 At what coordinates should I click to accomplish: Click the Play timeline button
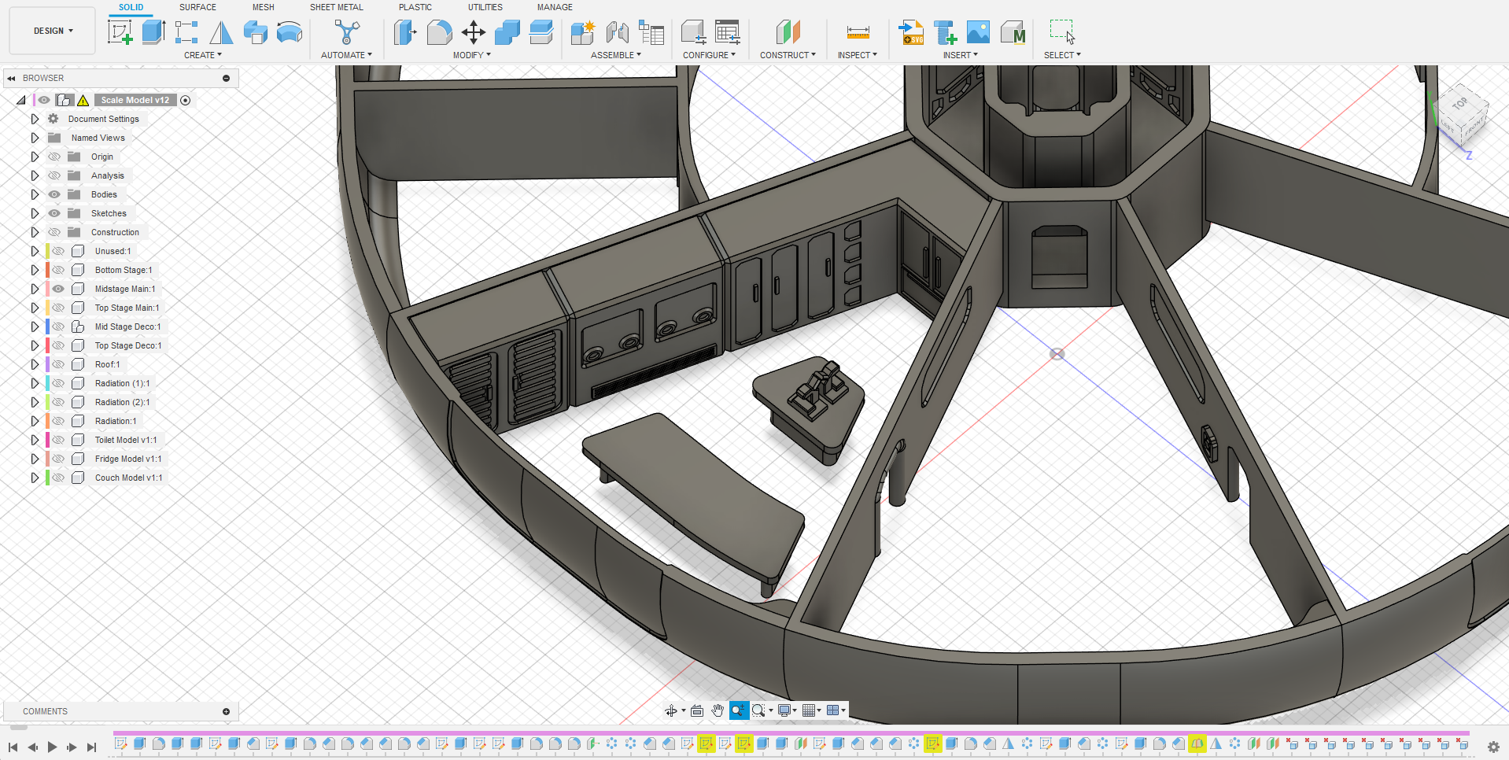(52, 747)
